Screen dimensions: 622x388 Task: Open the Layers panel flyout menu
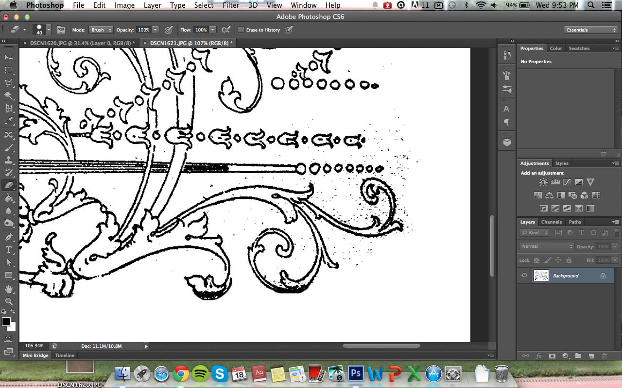coord(616,222)
